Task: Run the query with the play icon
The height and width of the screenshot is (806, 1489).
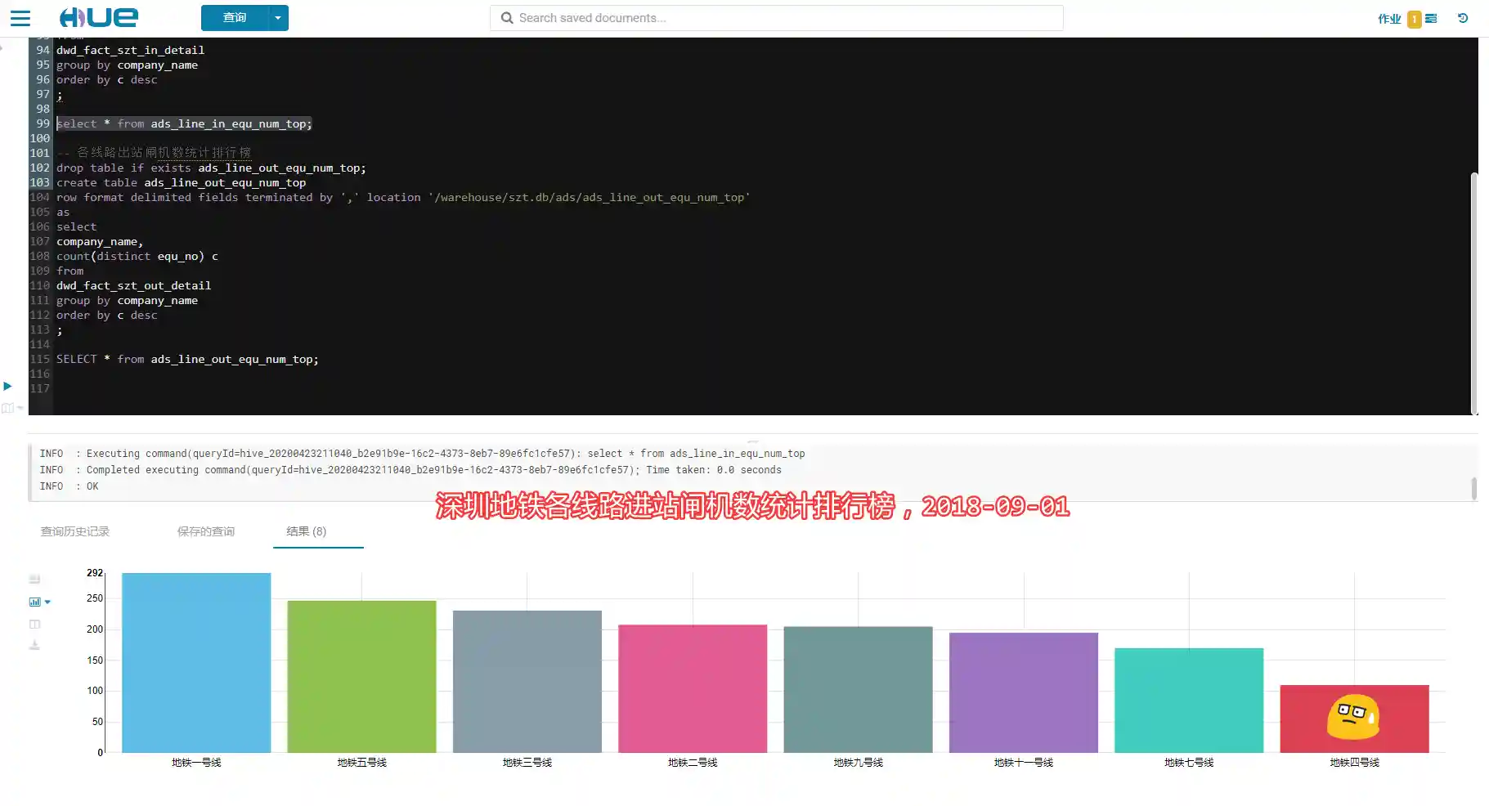Action: point(7,386)
